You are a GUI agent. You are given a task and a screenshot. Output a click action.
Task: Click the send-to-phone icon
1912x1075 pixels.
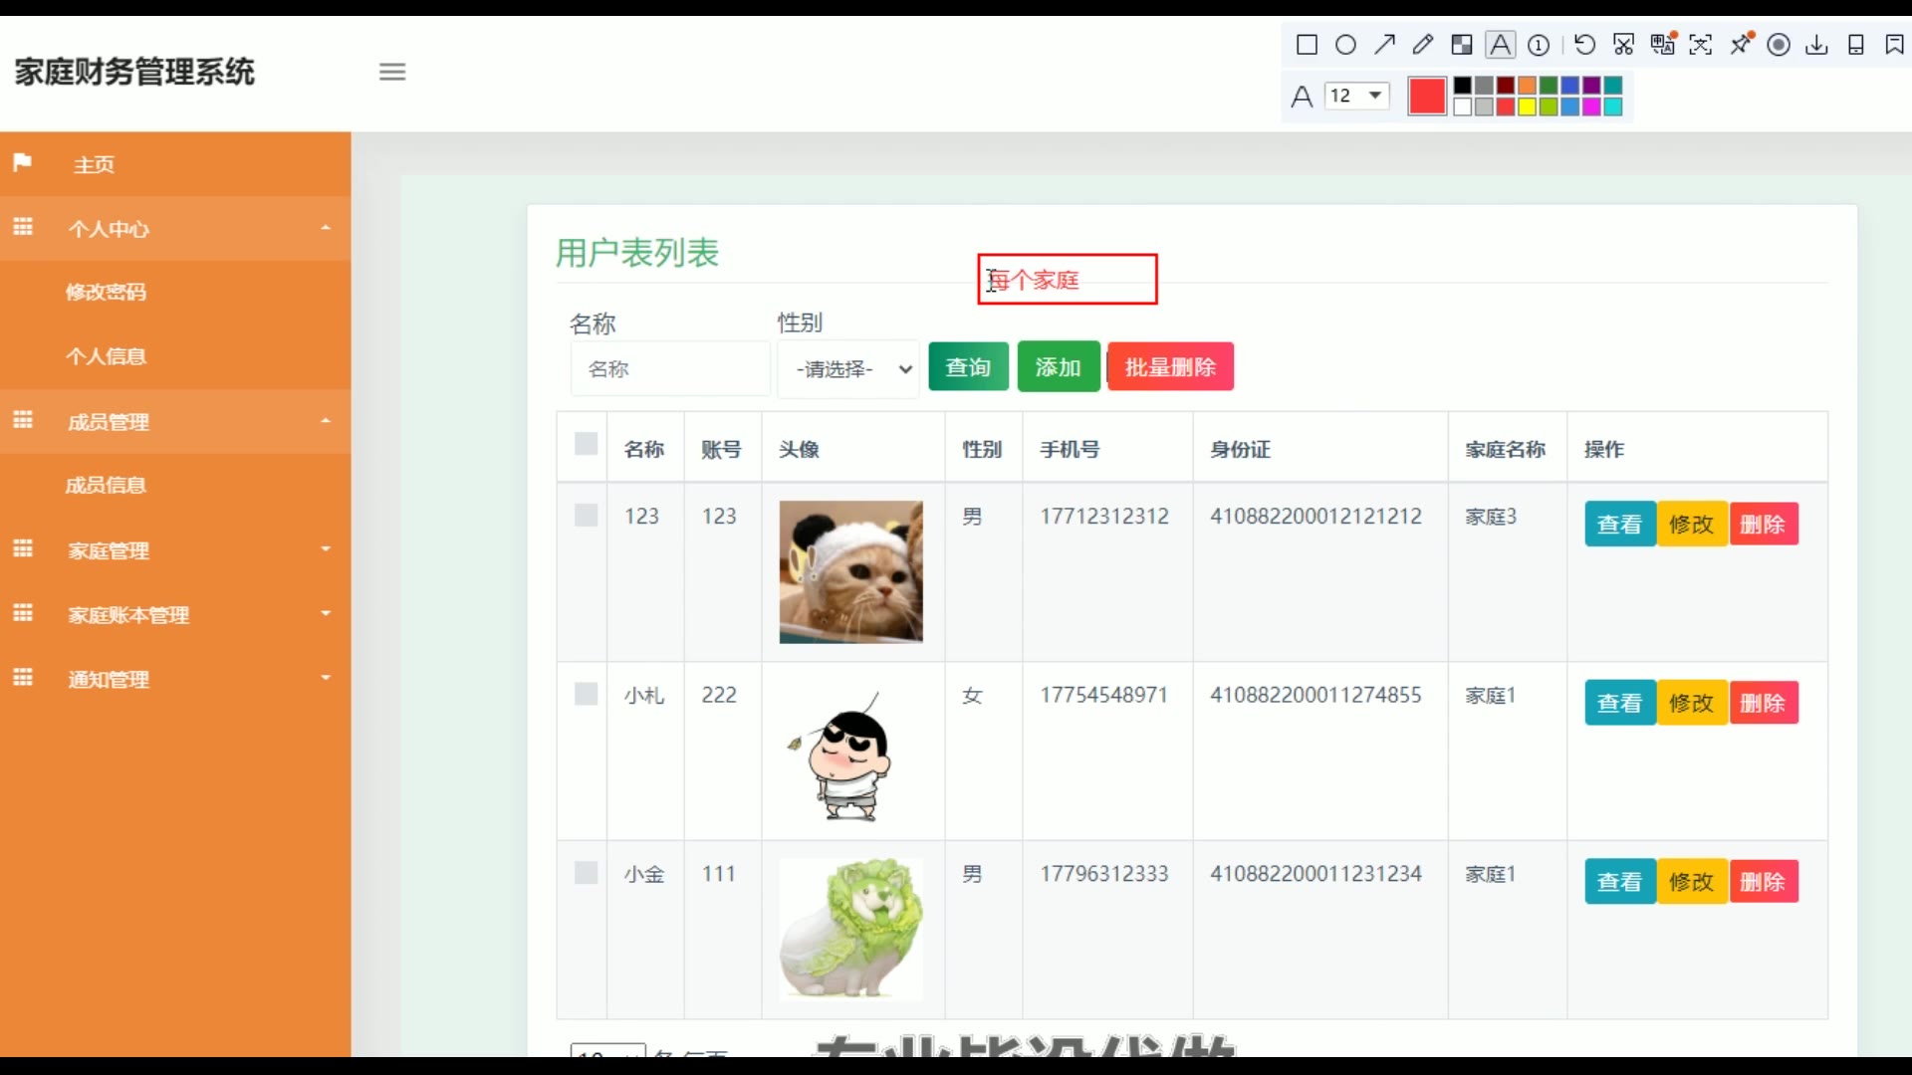coord(1856,45)
